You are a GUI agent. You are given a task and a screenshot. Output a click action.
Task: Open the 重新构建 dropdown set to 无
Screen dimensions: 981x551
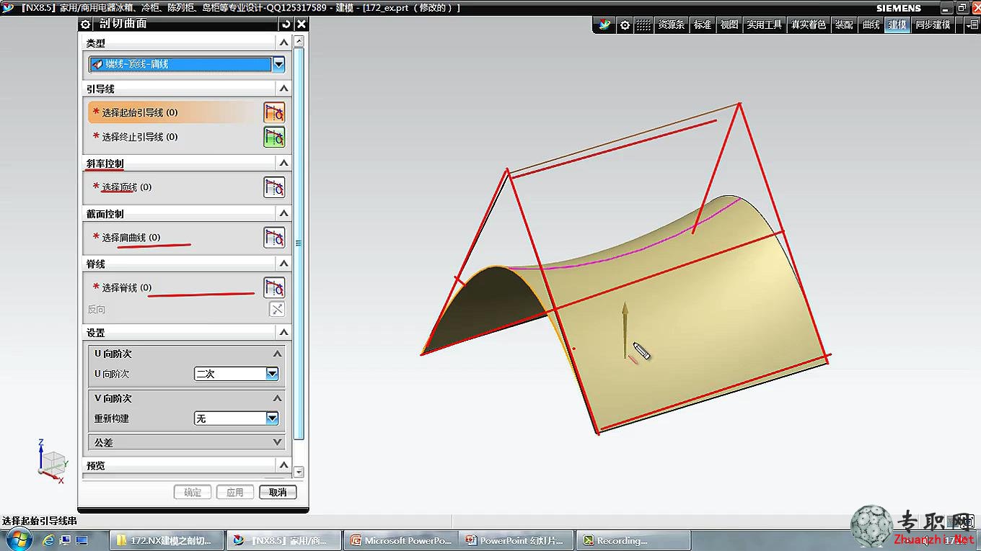(272, 418)
